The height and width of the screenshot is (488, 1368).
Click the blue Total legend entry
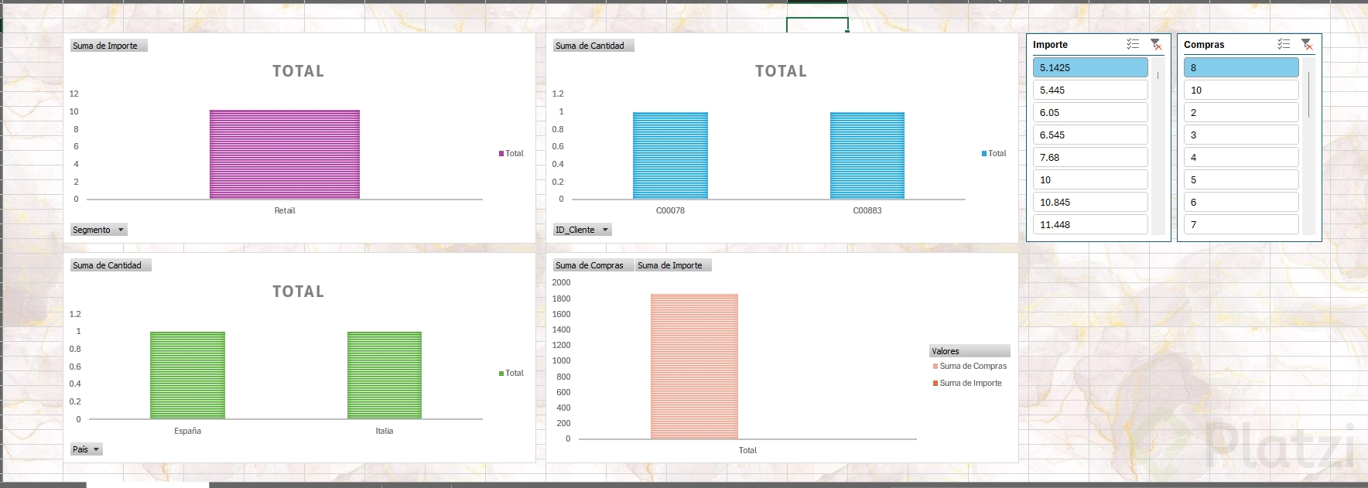point(994,154)
